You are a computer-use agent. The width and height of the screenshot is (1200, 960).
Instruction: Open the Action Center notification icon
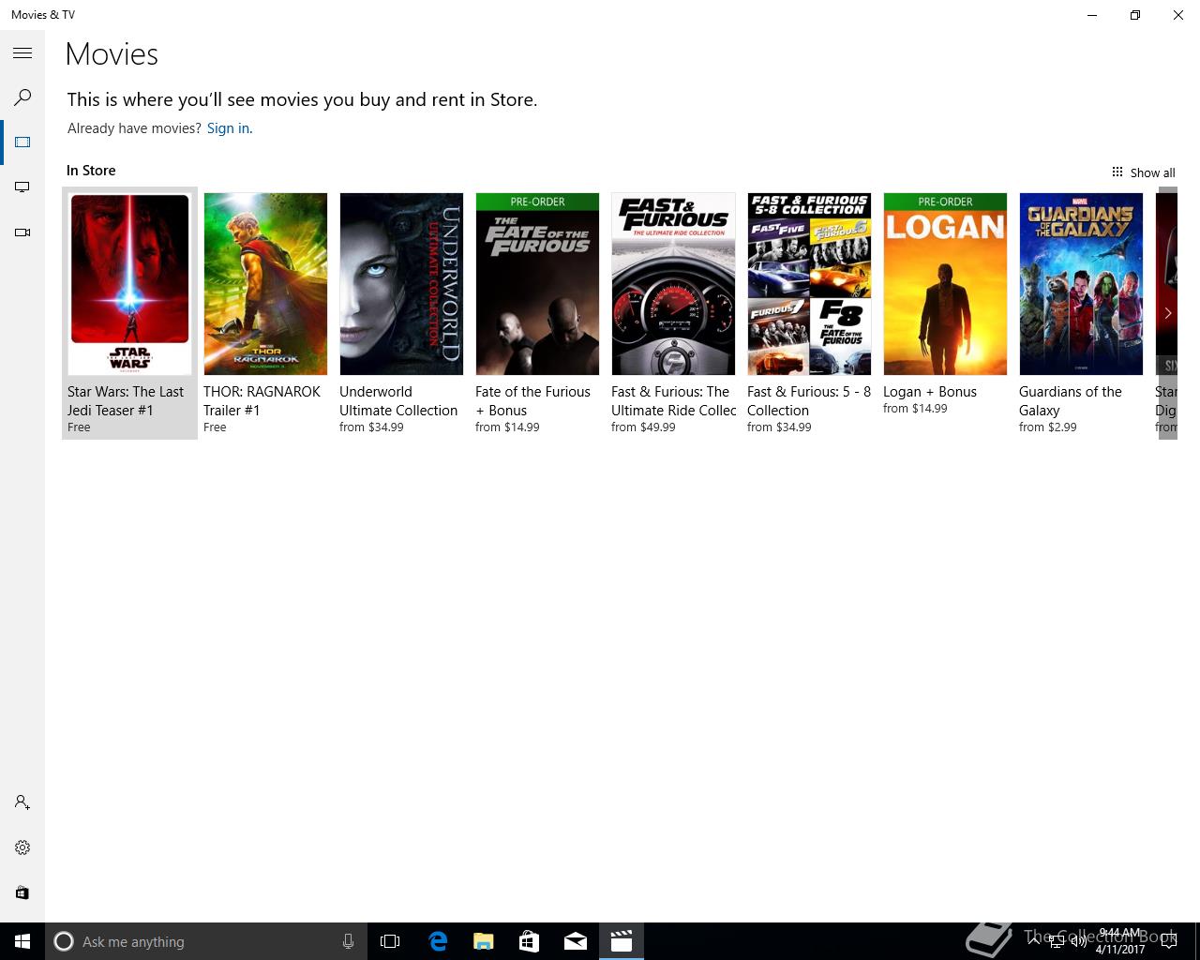click(x=1169, y=941)
